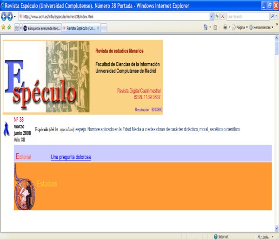Click the Espéculo banner logo image
Viewport: 279px width, 240px height.
tap(46, 77)
